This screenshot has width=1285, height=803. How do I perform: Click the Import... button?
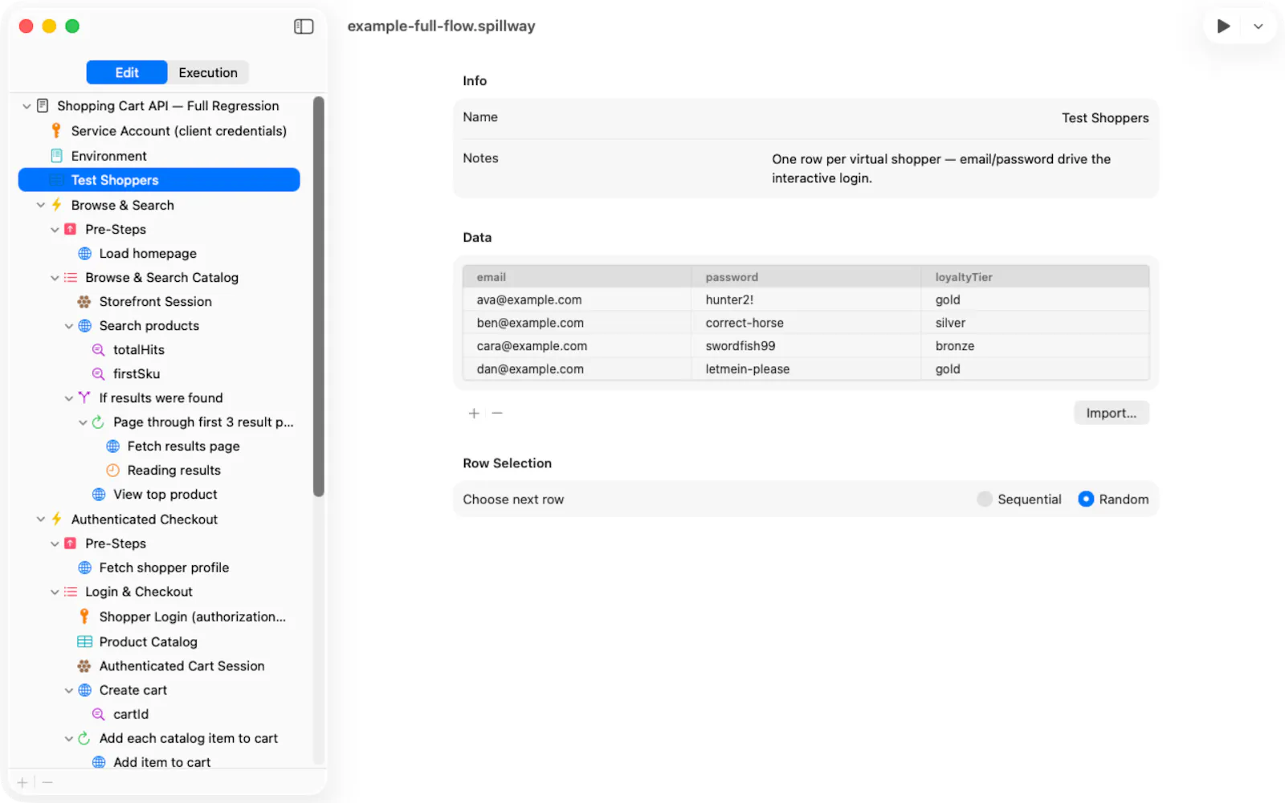click(x=1112, y=413)
